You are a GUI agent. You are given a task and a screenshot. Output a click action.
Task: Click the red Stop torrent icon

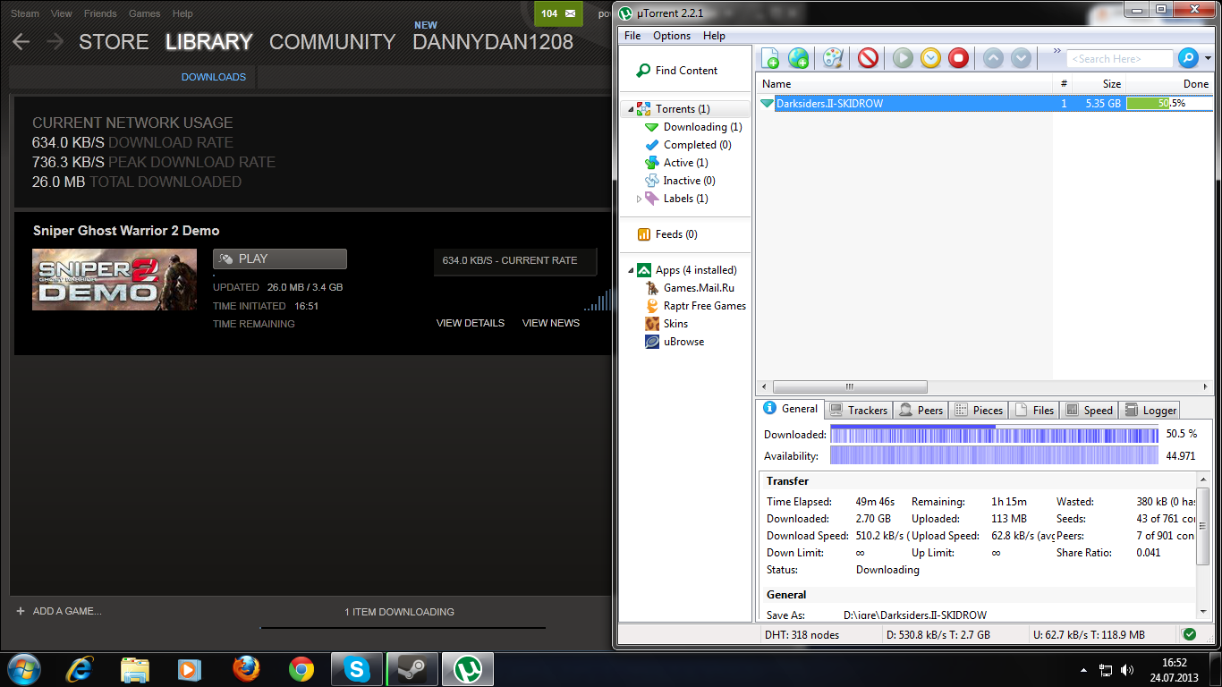coord(958,58)
